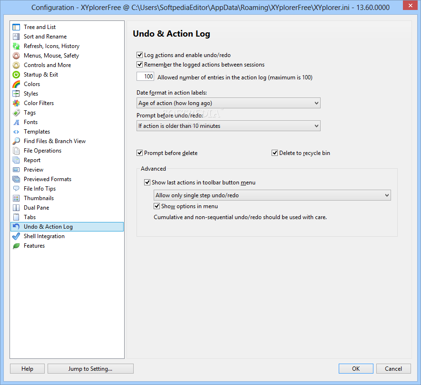Uncheck Log actions and enable undo/redo
Image resolution: width=421 pixels, height=385 pixels.
pos(139,55)
